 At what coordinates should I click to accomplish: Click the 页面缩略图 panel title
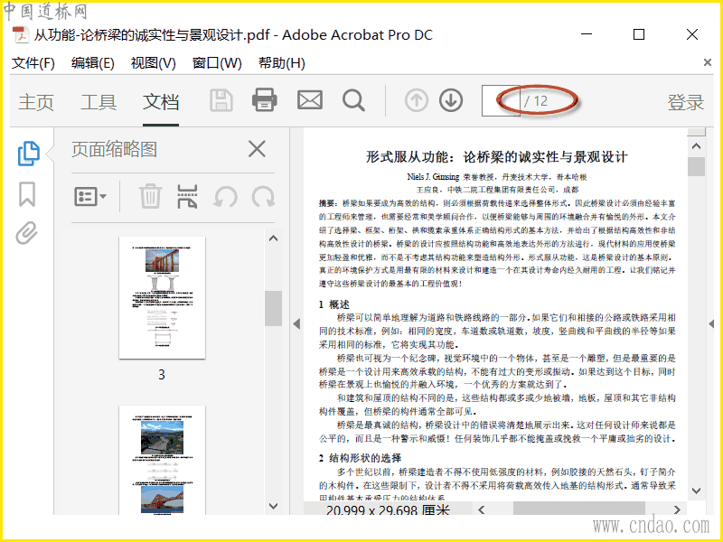pyautogui.click(x=115, y=149)
